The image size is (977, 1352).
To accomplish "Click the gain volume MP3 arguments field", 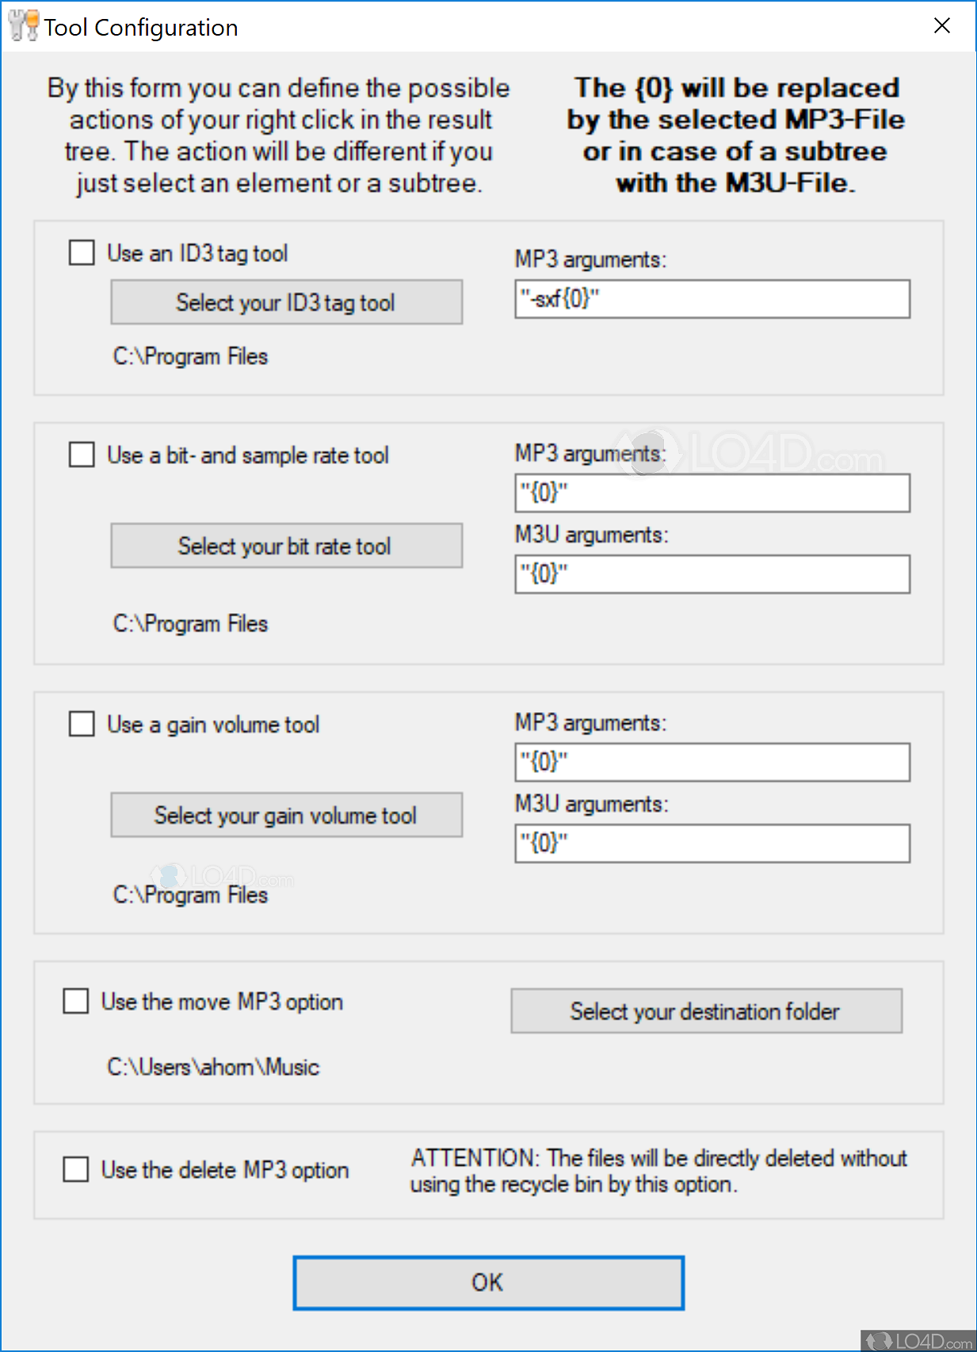I will coord(711,761).
